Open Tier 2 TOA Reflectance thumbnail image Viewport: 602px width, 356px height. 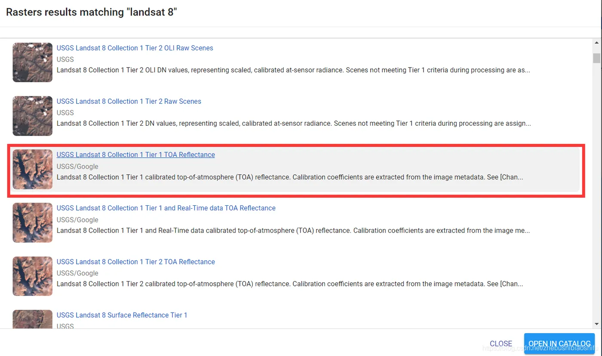pyautogui.click(x=33, y=276)
